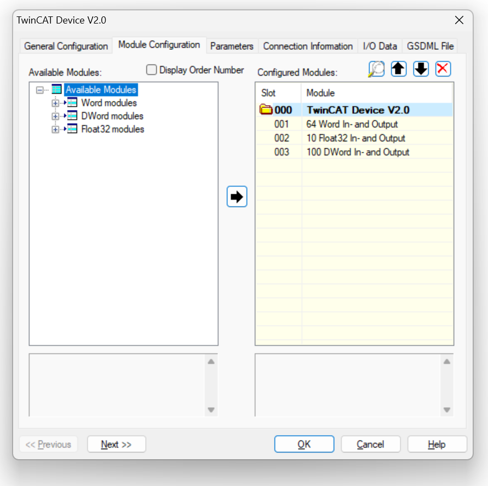The height and width of the screenshot is (486, 488).
Task: Click the Float32 modules tree icon
Action: tap(72, 129)
